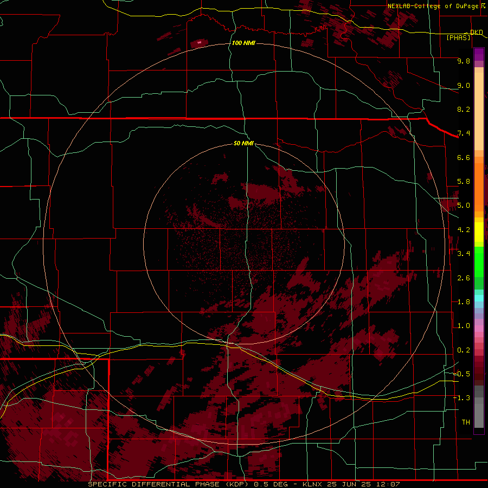This screenshot has height=488, width=488.
Task: Click the 7.4 value on color scale
Action: pos(464,133)
